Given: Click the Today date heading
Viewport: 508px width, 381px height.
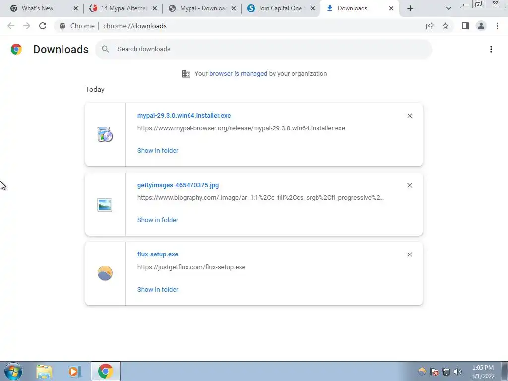Looking at the screenshot, I should (x=95, y=89).
